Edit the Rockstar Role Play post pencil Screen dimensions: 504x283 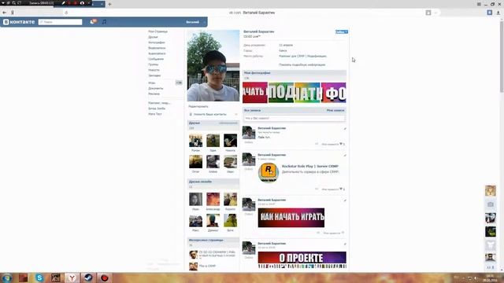(345, 156)
